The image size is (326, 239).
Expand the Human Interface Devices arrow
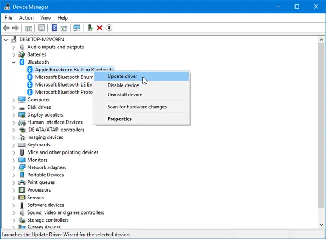14,122
